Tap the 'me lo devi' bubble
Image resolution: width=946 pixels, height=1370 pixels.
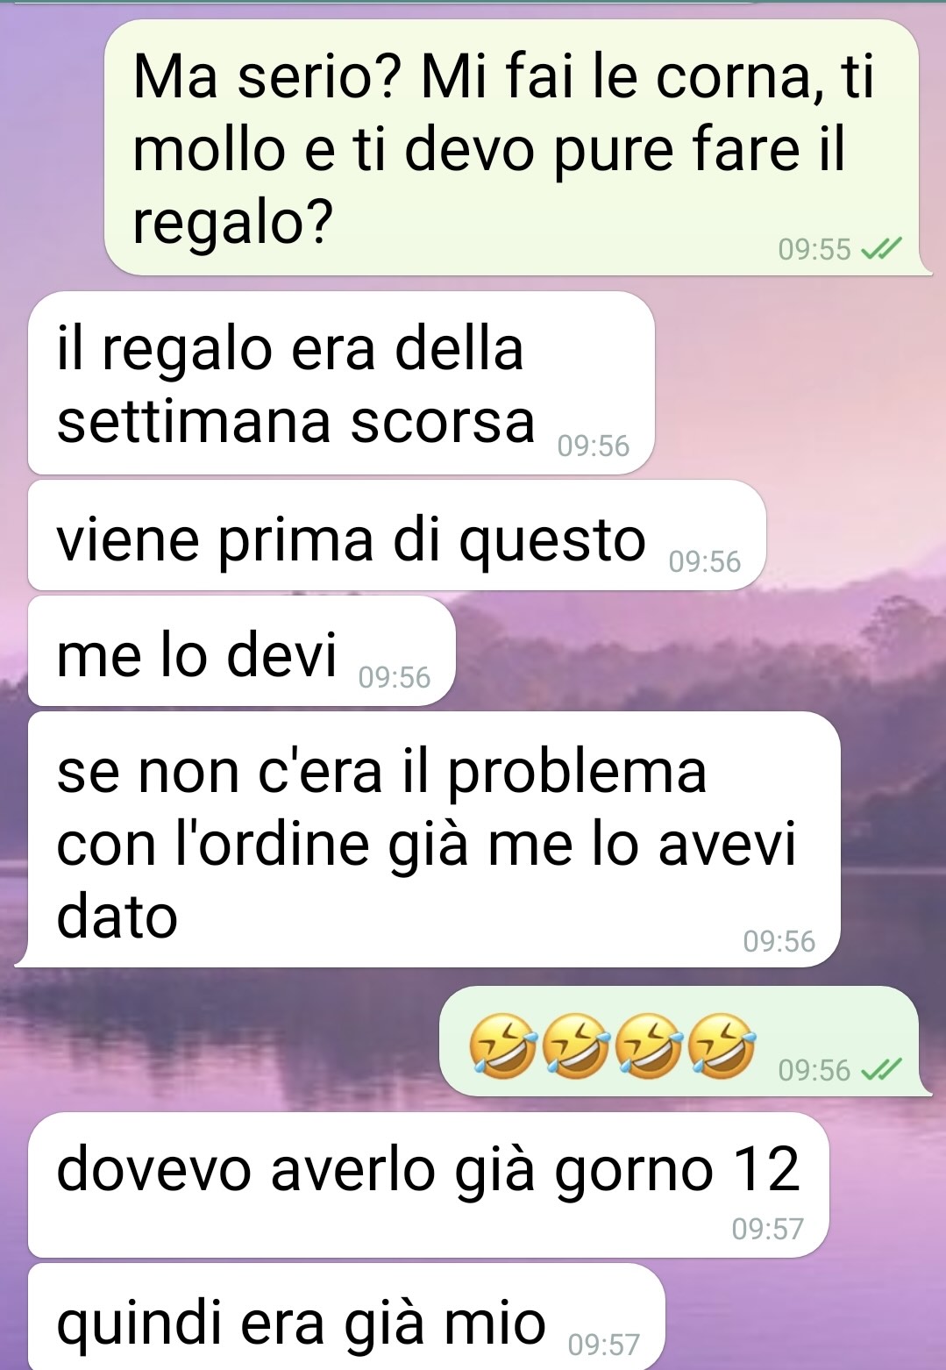(241, 651)
